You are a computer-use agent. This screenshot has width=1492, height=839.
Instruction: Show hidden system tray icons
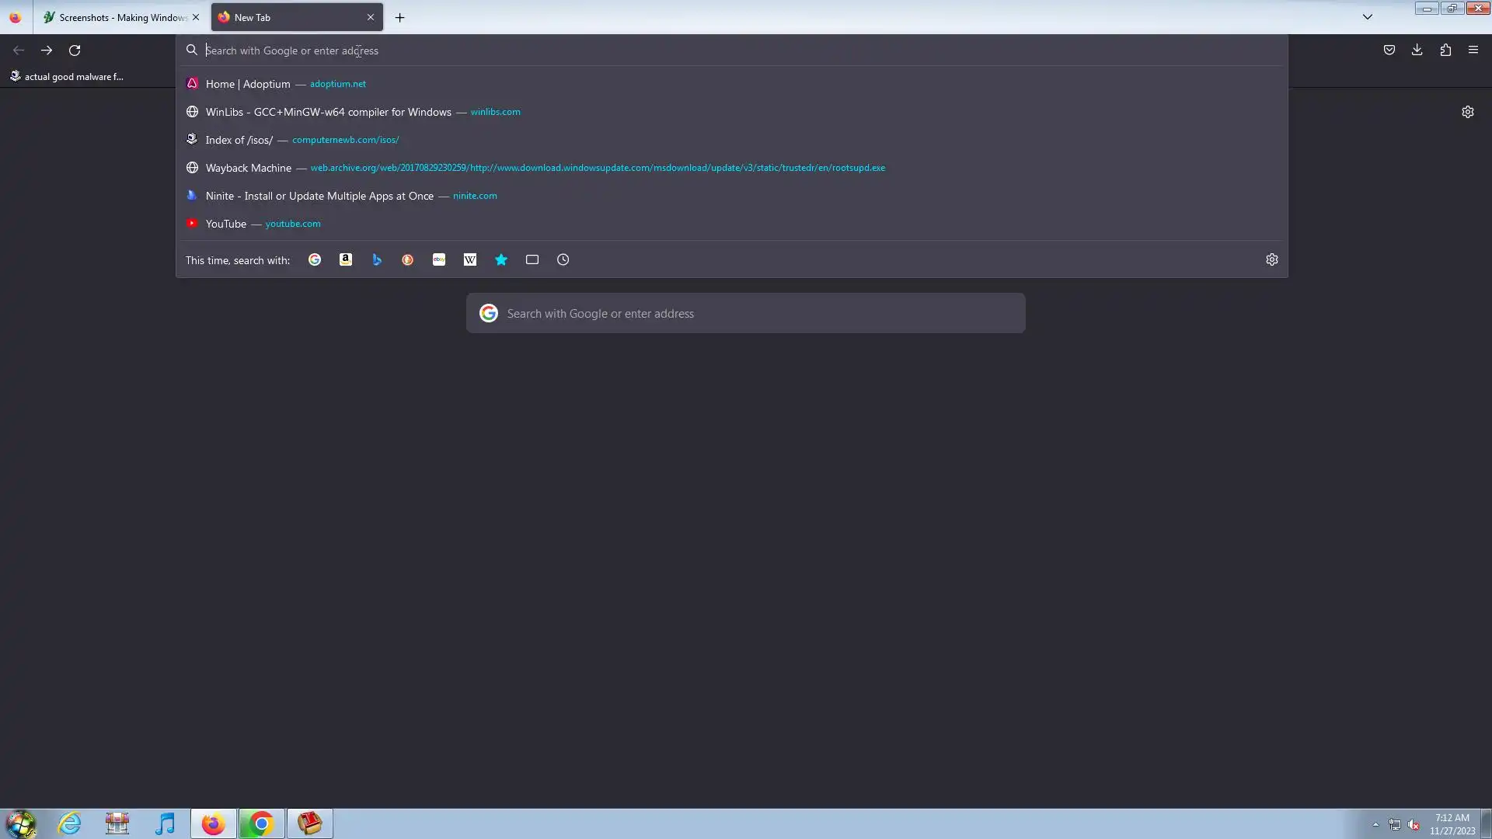pos(1375,824)
